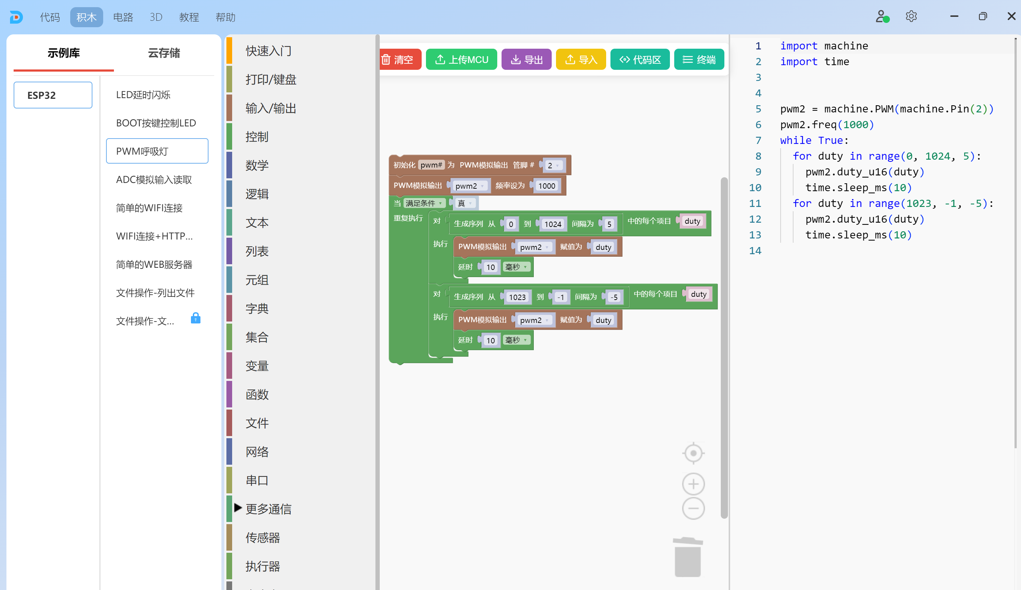
Task: Open the 教程 tab
Action: coord(189,17)
